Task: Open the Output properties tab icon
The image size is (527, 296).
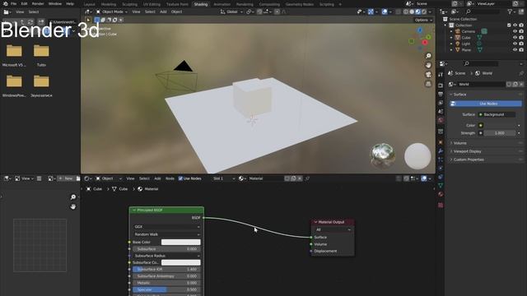Action: point(441,95)
